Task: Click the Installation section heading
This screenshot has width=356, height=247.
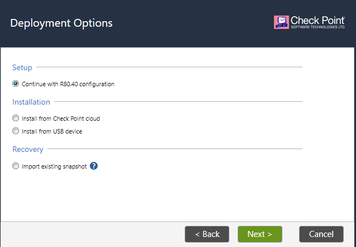Action: point(31,102)
